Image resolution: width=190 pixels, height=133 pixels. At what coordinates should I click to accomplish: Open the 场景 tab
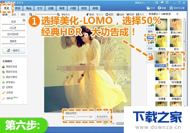pyautogui.click(x=62, y=8)
